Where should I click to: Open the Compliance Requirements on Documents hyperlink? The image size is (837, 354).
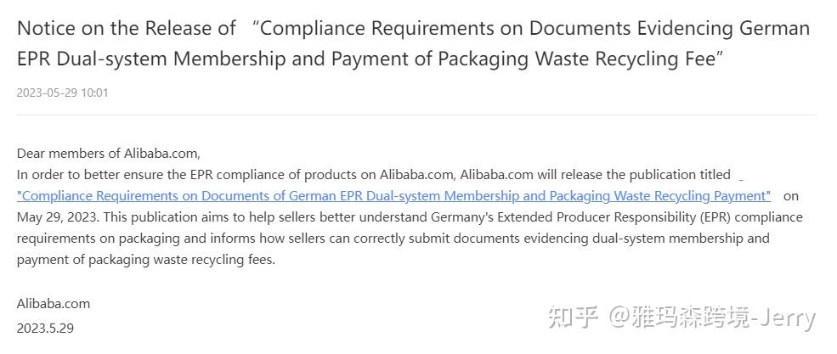click(x=394, y=195)
